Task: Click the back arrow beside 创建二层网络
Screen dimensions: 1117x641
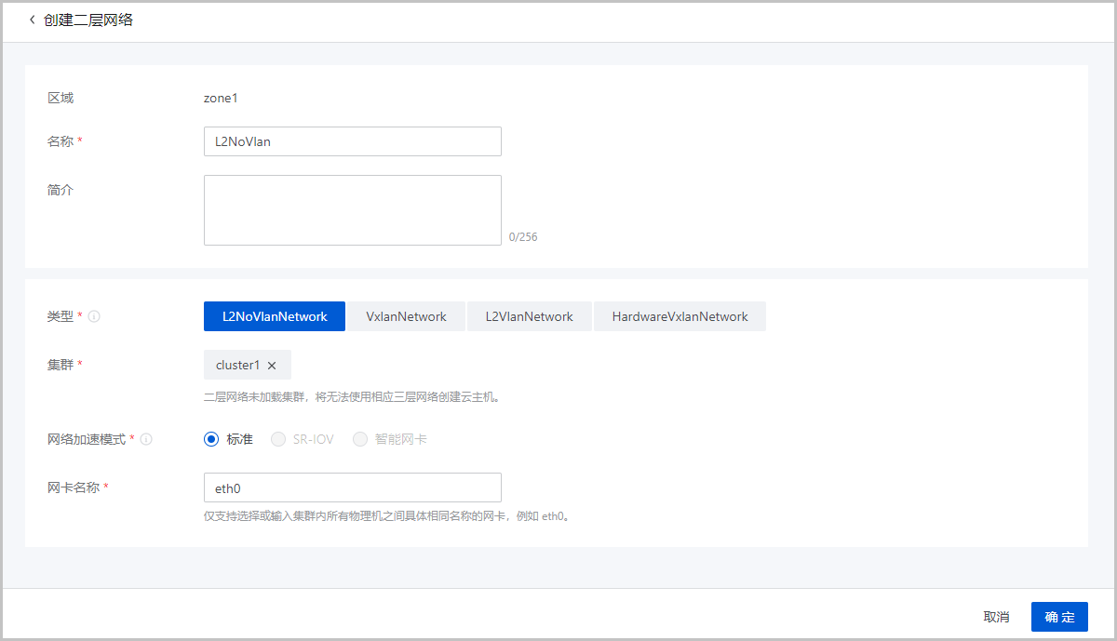Action: (x=32, y=20)
